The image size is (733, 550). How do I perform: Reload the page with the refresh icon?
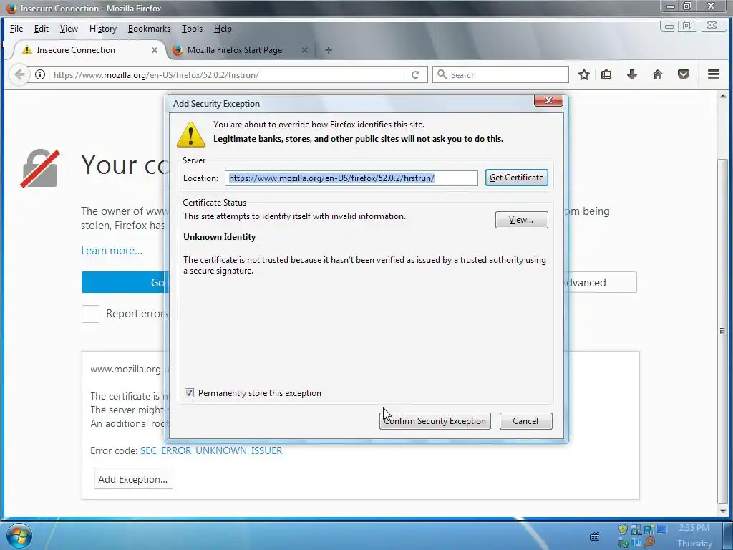tap(416, 74)
